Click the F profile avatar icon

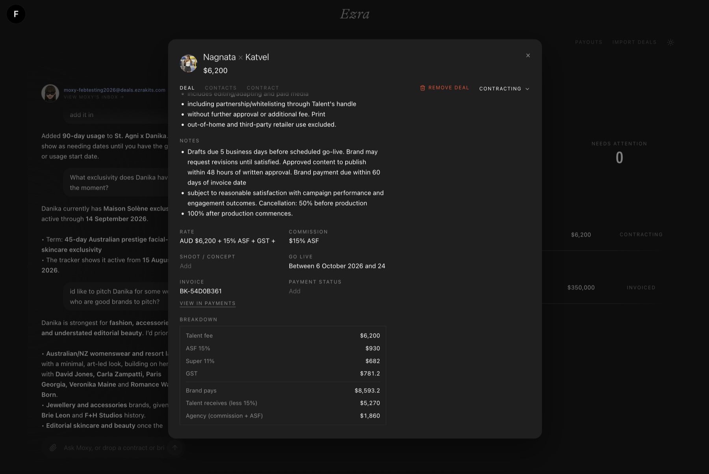coord(16,14)
